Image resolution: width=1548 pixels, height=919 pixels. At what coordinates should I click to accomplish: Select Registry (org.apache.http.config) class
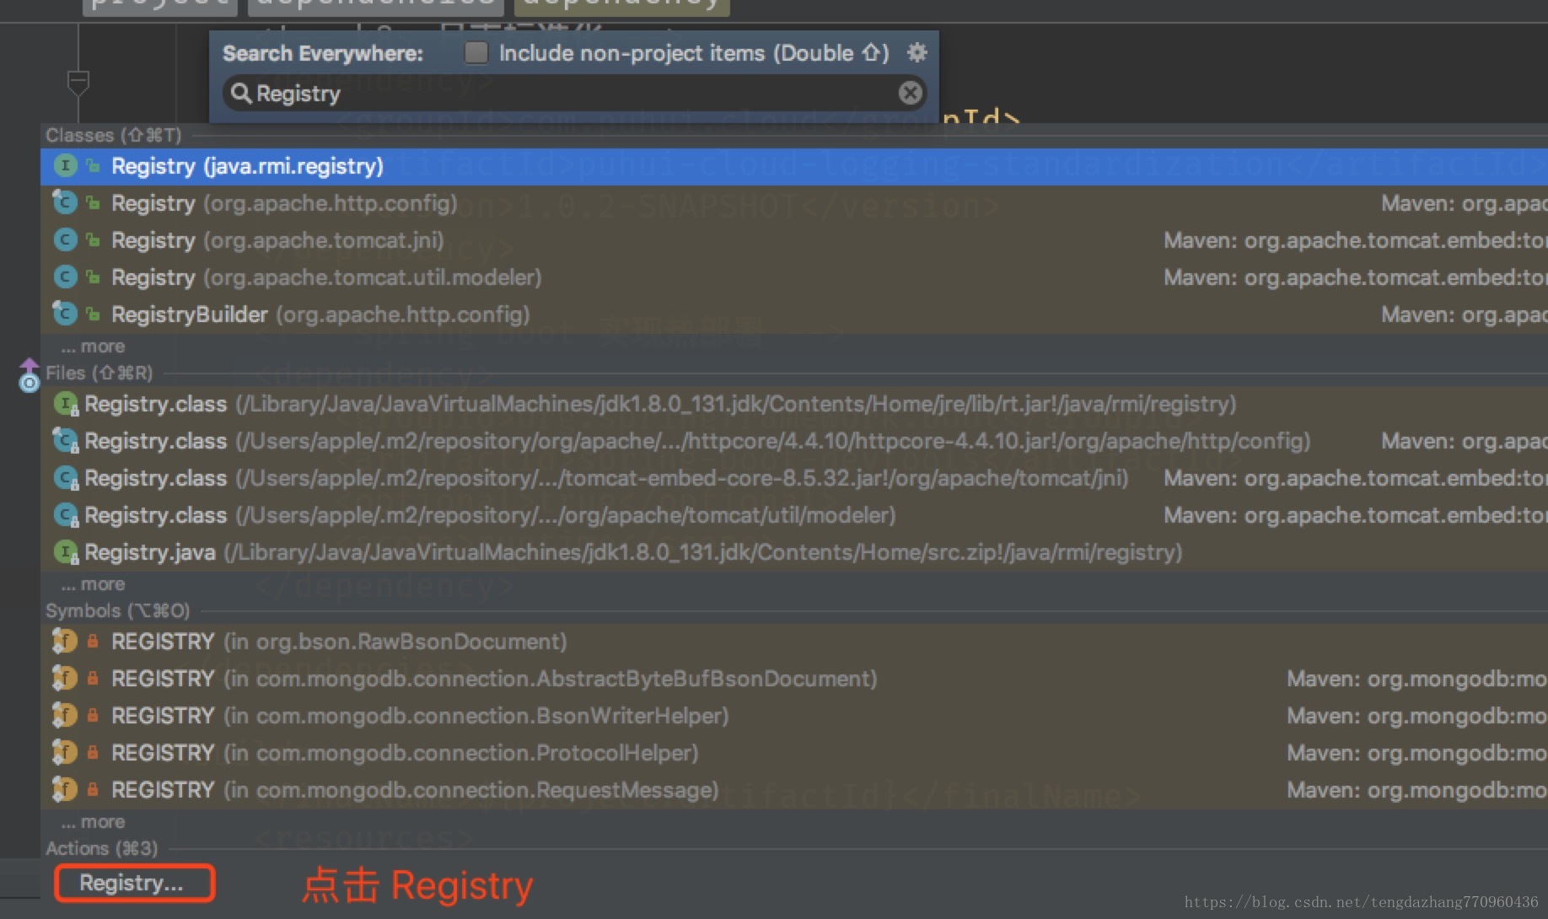(793, 203)
